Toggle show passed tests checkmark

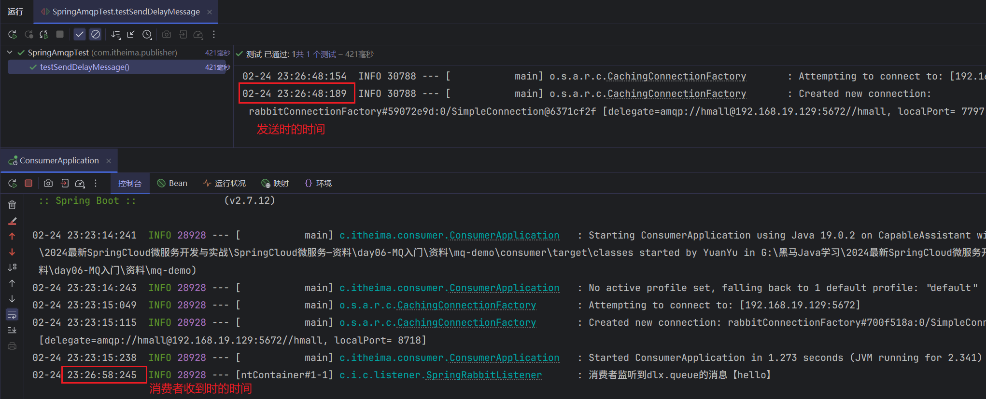(80, 34)
